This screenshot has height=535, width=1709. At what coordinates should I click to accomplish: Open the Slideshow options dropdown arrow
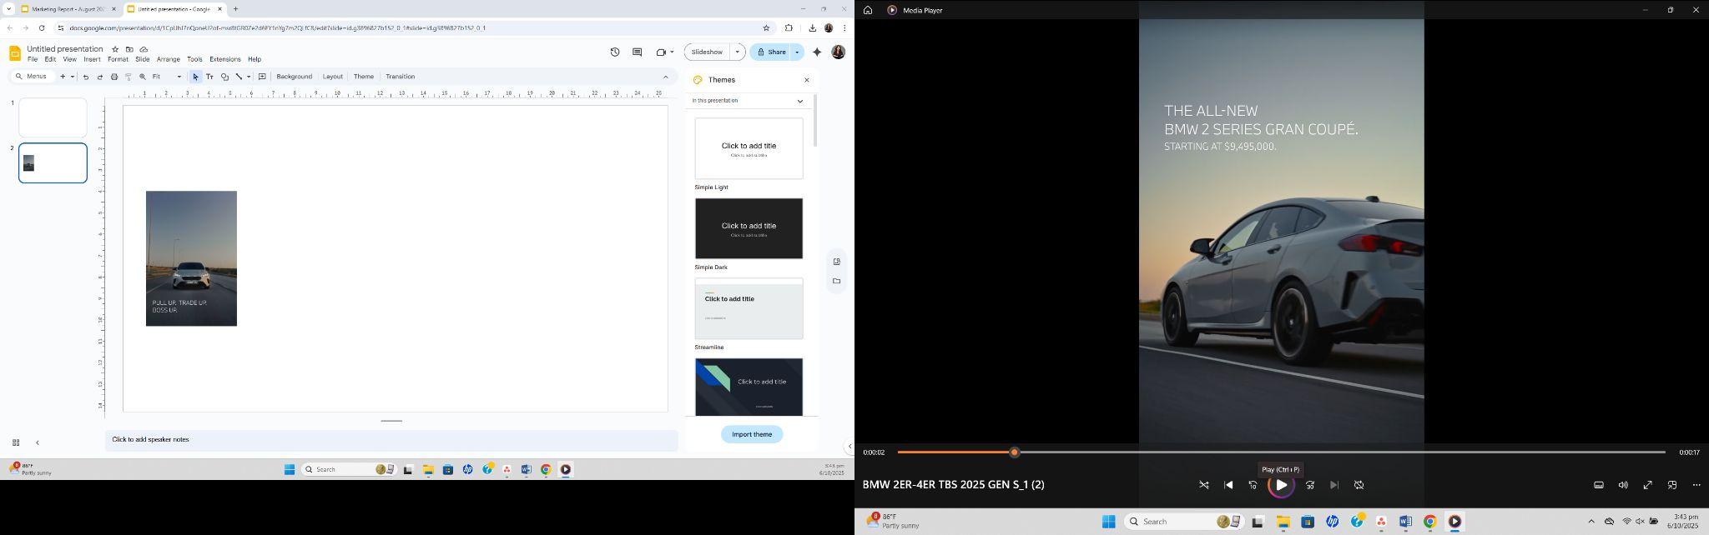(x=737, y=52)
